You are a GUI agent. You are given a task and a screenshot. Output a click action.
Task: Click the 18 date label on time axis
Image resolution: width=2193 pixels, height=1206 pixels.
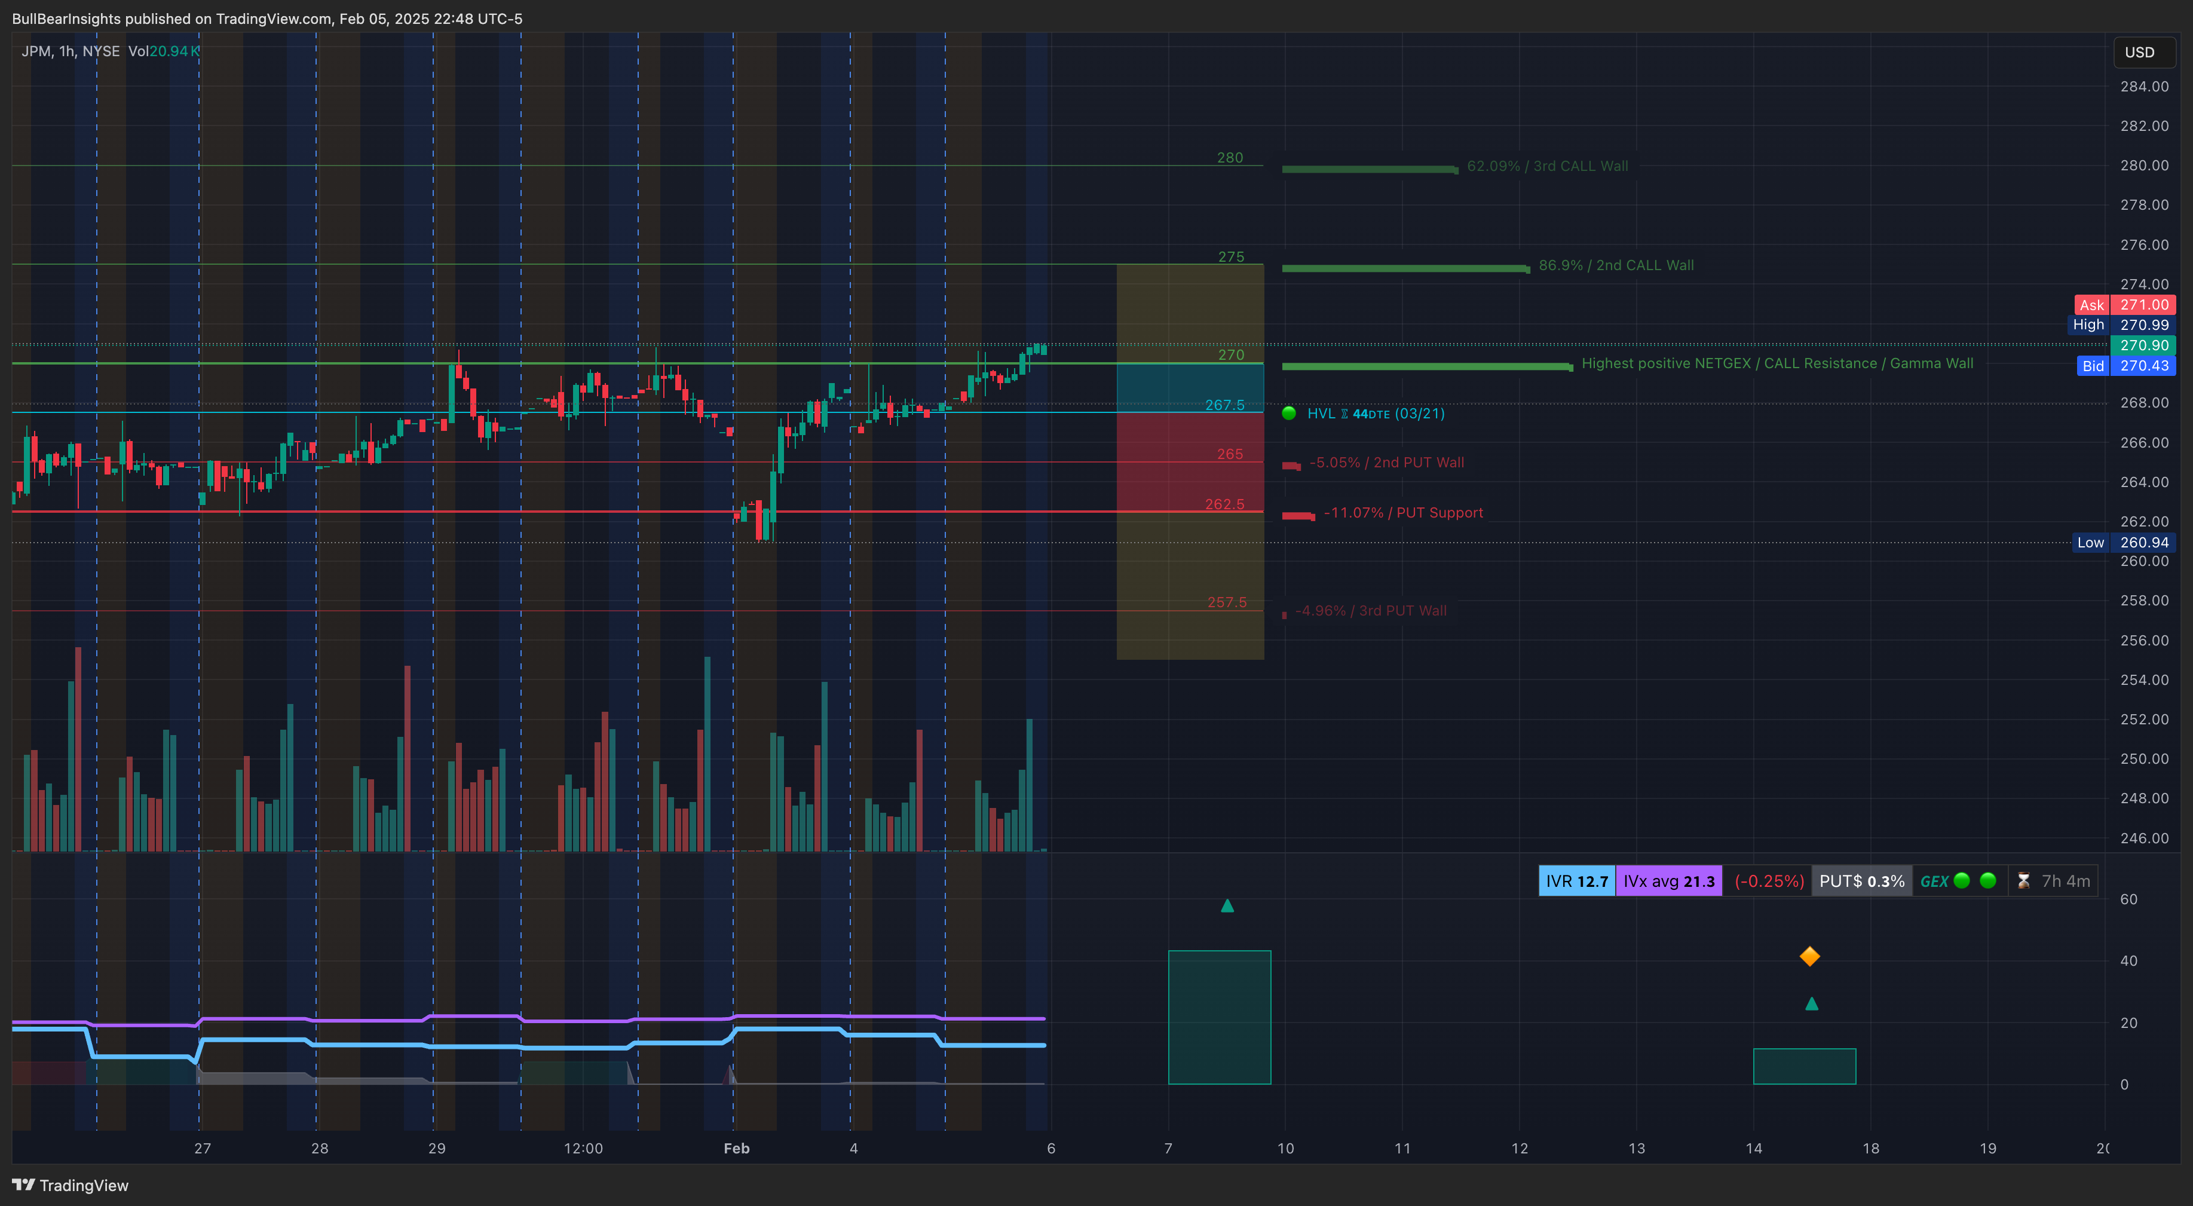[1870, 1148]
